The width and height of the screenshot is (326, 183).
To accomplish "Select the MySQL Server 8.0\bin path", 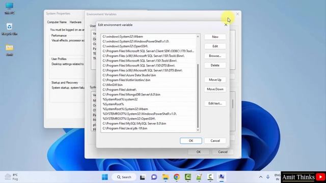I will tap(148, 124).
